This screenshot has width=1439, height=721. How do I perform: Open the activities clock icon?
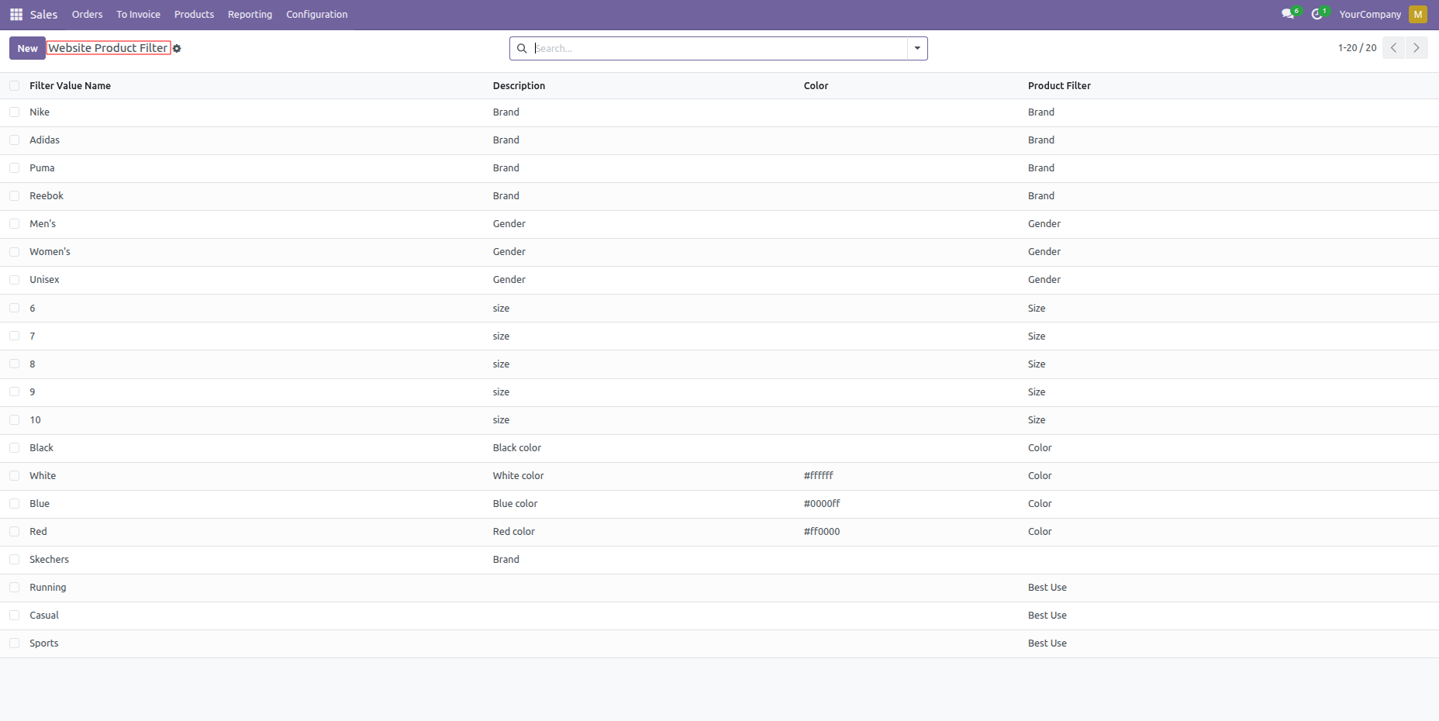[x=1316, y=14]
